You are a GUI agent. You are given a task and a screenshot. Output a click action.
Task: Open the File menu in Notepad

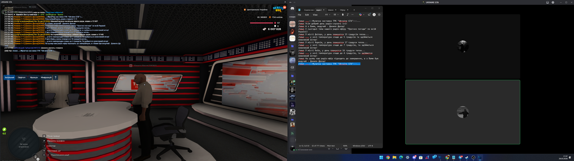299,15
